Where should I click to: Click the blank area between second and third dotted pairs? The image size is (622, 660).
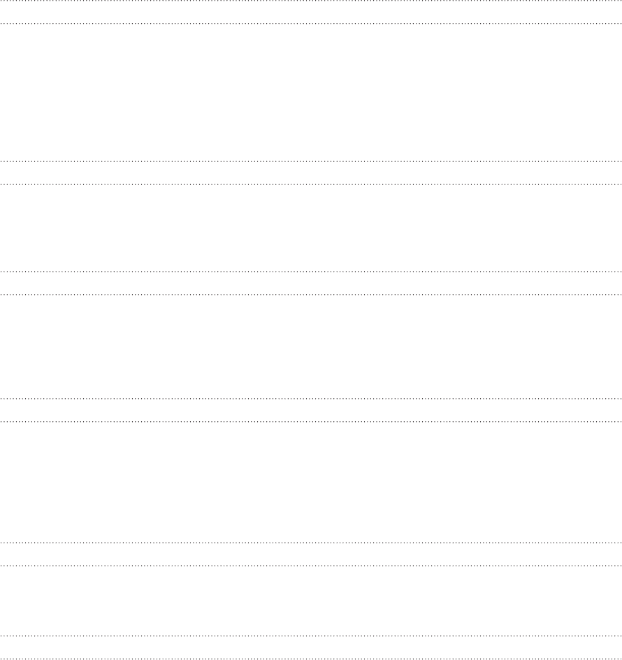(x=311, y=228)
